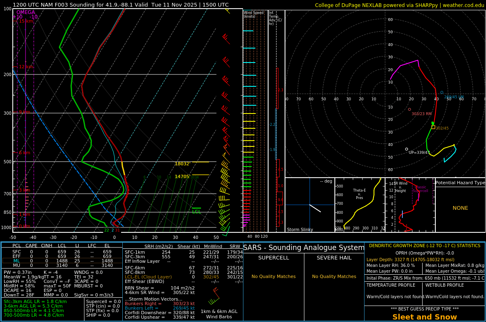Screen dimensions: 486x322
Task: Click the green LCL marker on the skew-T
Action: (196, 211)
